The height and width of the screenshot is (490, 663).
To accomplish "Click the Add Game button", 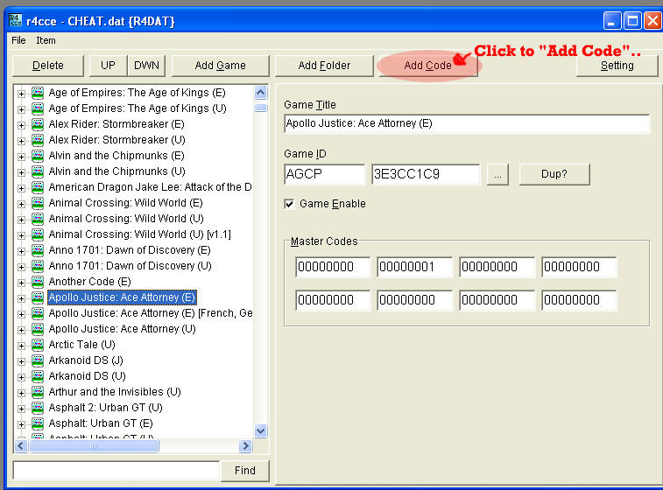I will click(220, 66).
